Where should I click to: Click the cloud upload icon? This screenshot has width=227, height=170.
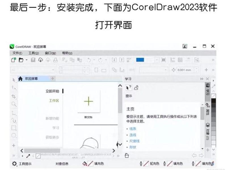[48, 60]
